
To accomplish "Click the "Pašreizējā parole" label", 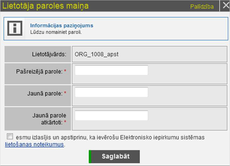I will tap(39, 71).
